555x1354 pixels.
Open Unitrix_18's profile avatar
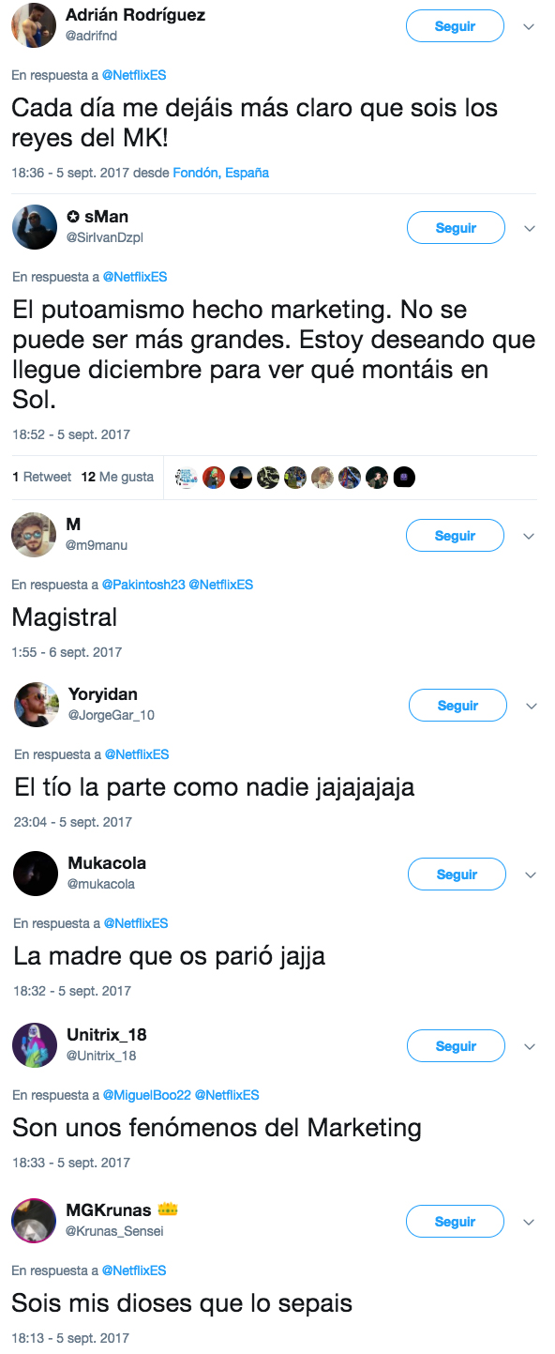35,1044
